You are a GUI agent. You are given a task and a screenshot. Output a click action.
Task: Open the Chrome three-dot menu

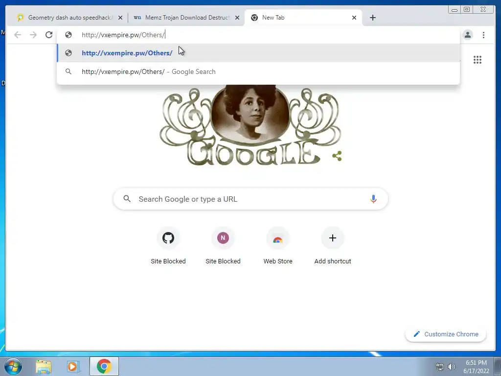click(x=483, y=35)
